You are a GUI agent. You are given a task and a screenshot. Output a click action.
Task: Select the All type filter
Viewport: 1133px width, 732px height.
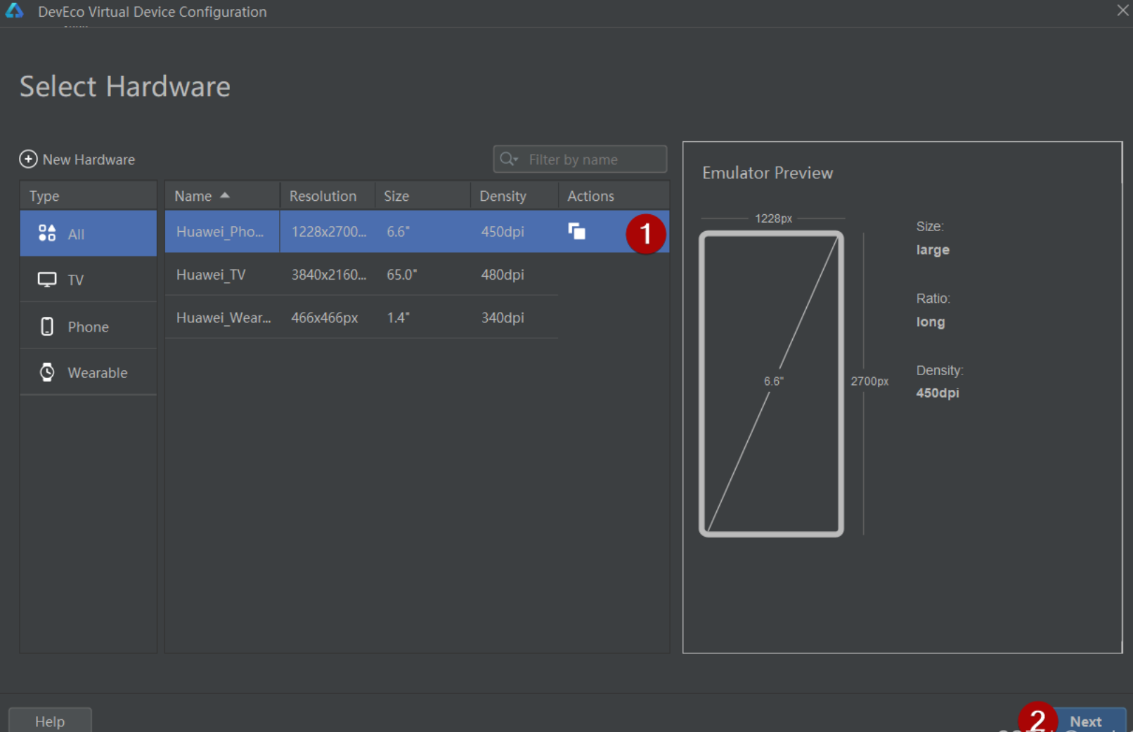89,233
